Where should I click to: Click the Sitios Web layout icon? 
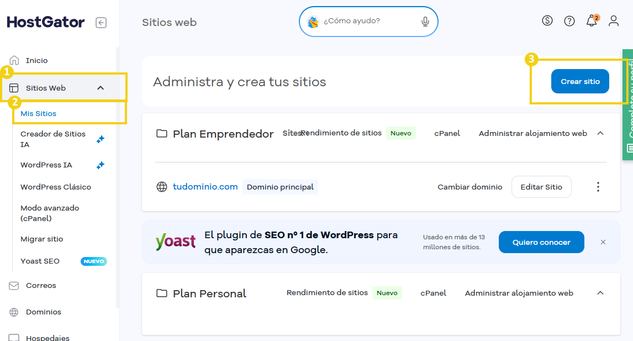pyautogui.click(x=14, y=88)
